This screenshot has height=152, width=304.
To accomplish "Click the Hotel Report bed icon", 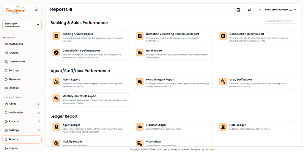I will pyautogui.click(x=140, y=52).
